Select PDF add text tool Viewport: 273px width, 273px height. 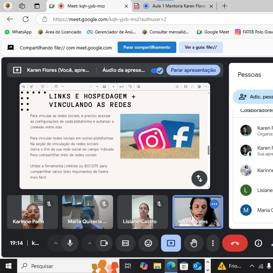click(x=56, y=86)
